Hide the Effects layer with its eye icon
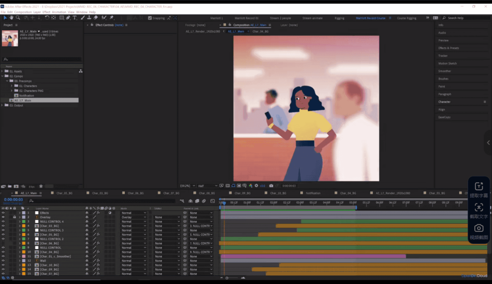The image size is (492, 284). click(3, 213)
